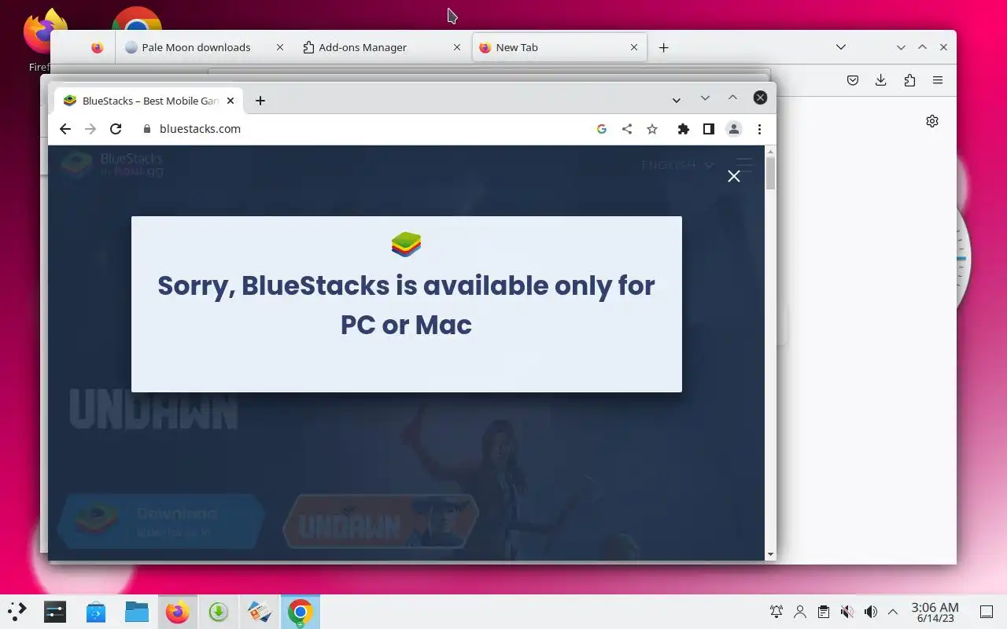Click the scroll down arrow of the Chrome page
Image resolution: width=1007 pixels, height=629 pixels.
770,554
